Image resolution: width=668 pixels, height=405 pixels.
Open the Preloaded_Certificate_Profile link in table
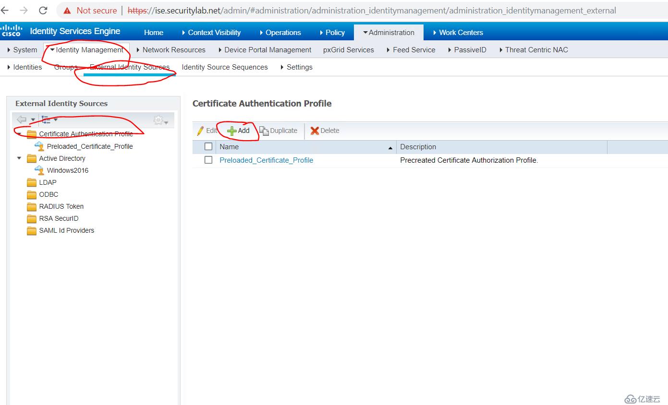click(267, 160)
